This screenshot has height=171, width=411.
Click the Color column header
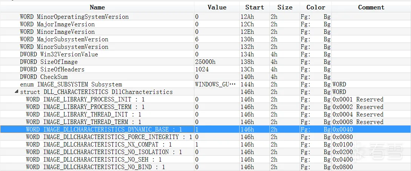pos(316,7)
